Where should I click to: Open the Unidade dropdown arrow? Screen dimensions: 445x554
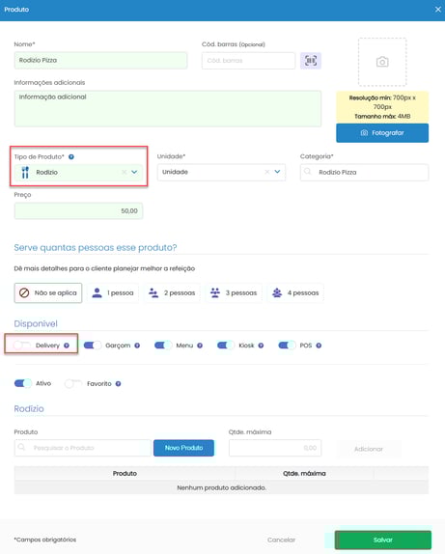click(277, 172)
